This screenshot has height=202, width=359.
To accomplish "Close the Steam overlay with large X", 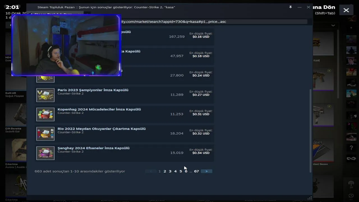I will pos(346,10).
